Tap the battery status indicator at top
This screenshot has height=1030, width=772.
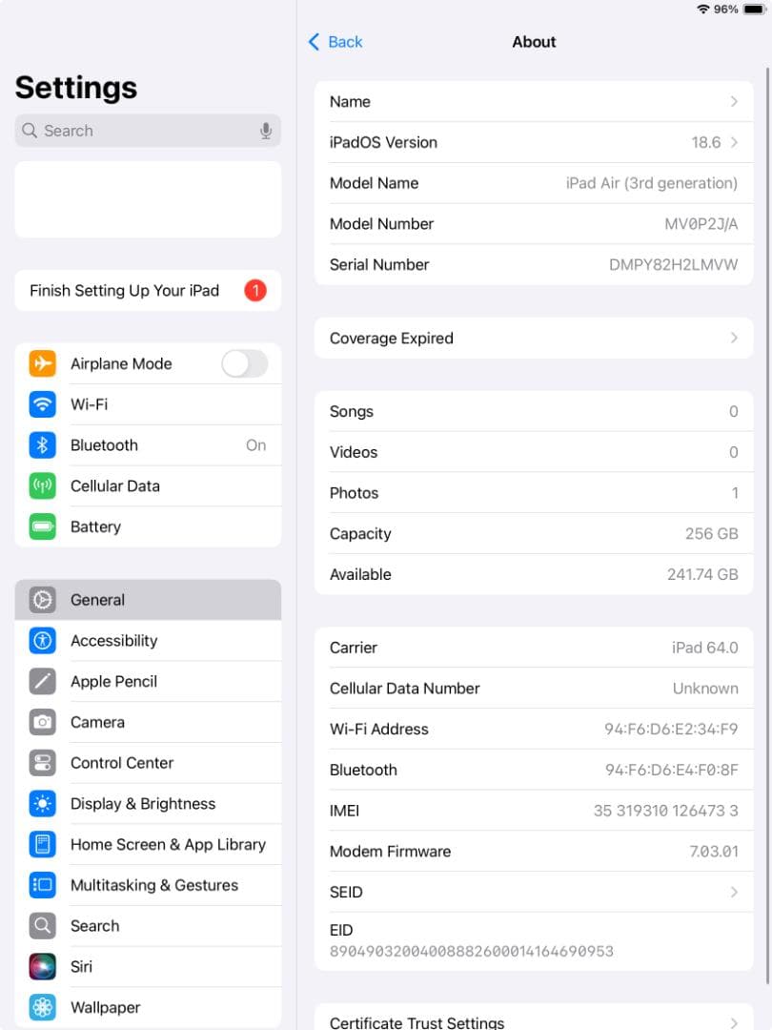pyautogui.click(x=754, y=10)
